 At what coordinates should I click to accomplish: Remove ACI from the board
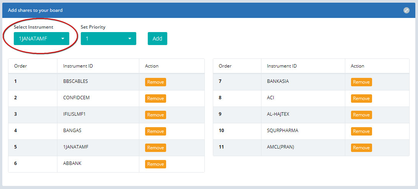(361, 99)
